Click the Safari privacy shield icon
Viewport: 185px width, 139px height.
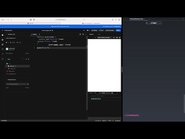[31, 20]
